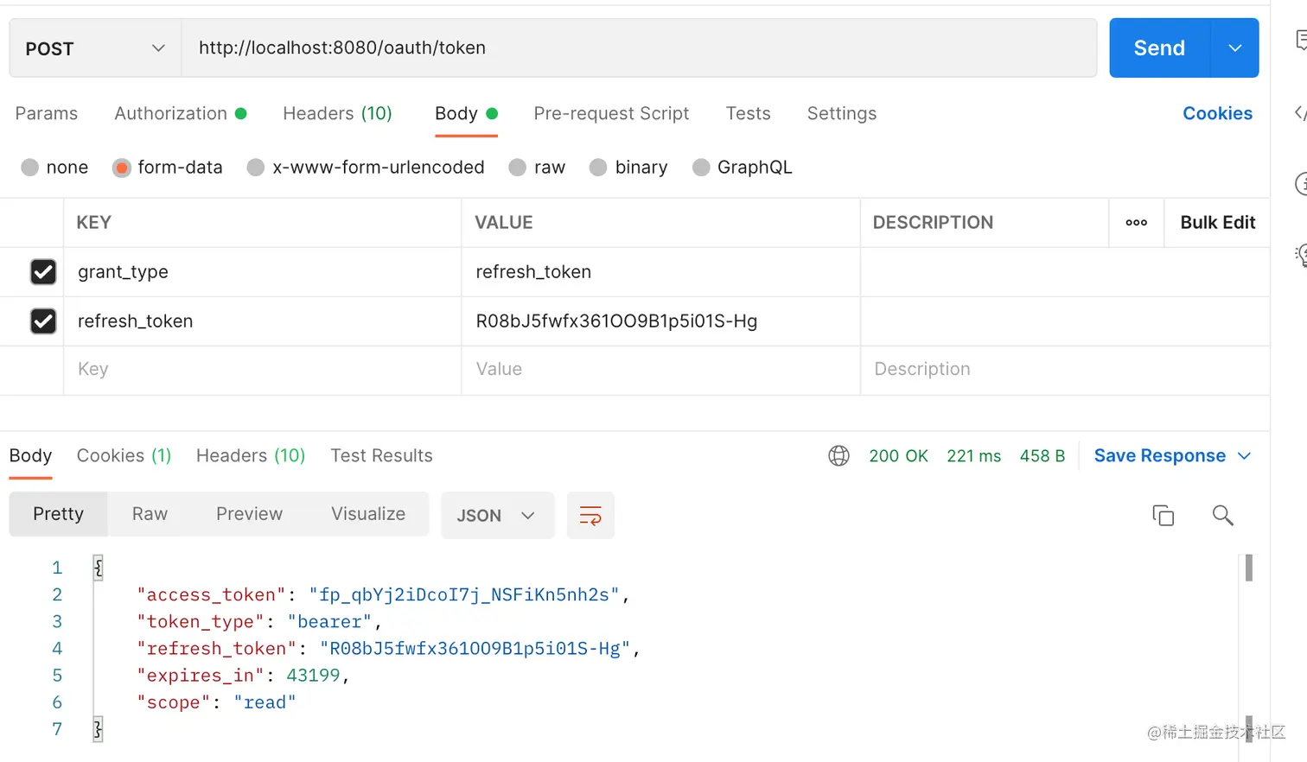The width and height of the screenshot is (1307, 762).
Task: Open the POST method dropdown
Action: pos(95,48)
